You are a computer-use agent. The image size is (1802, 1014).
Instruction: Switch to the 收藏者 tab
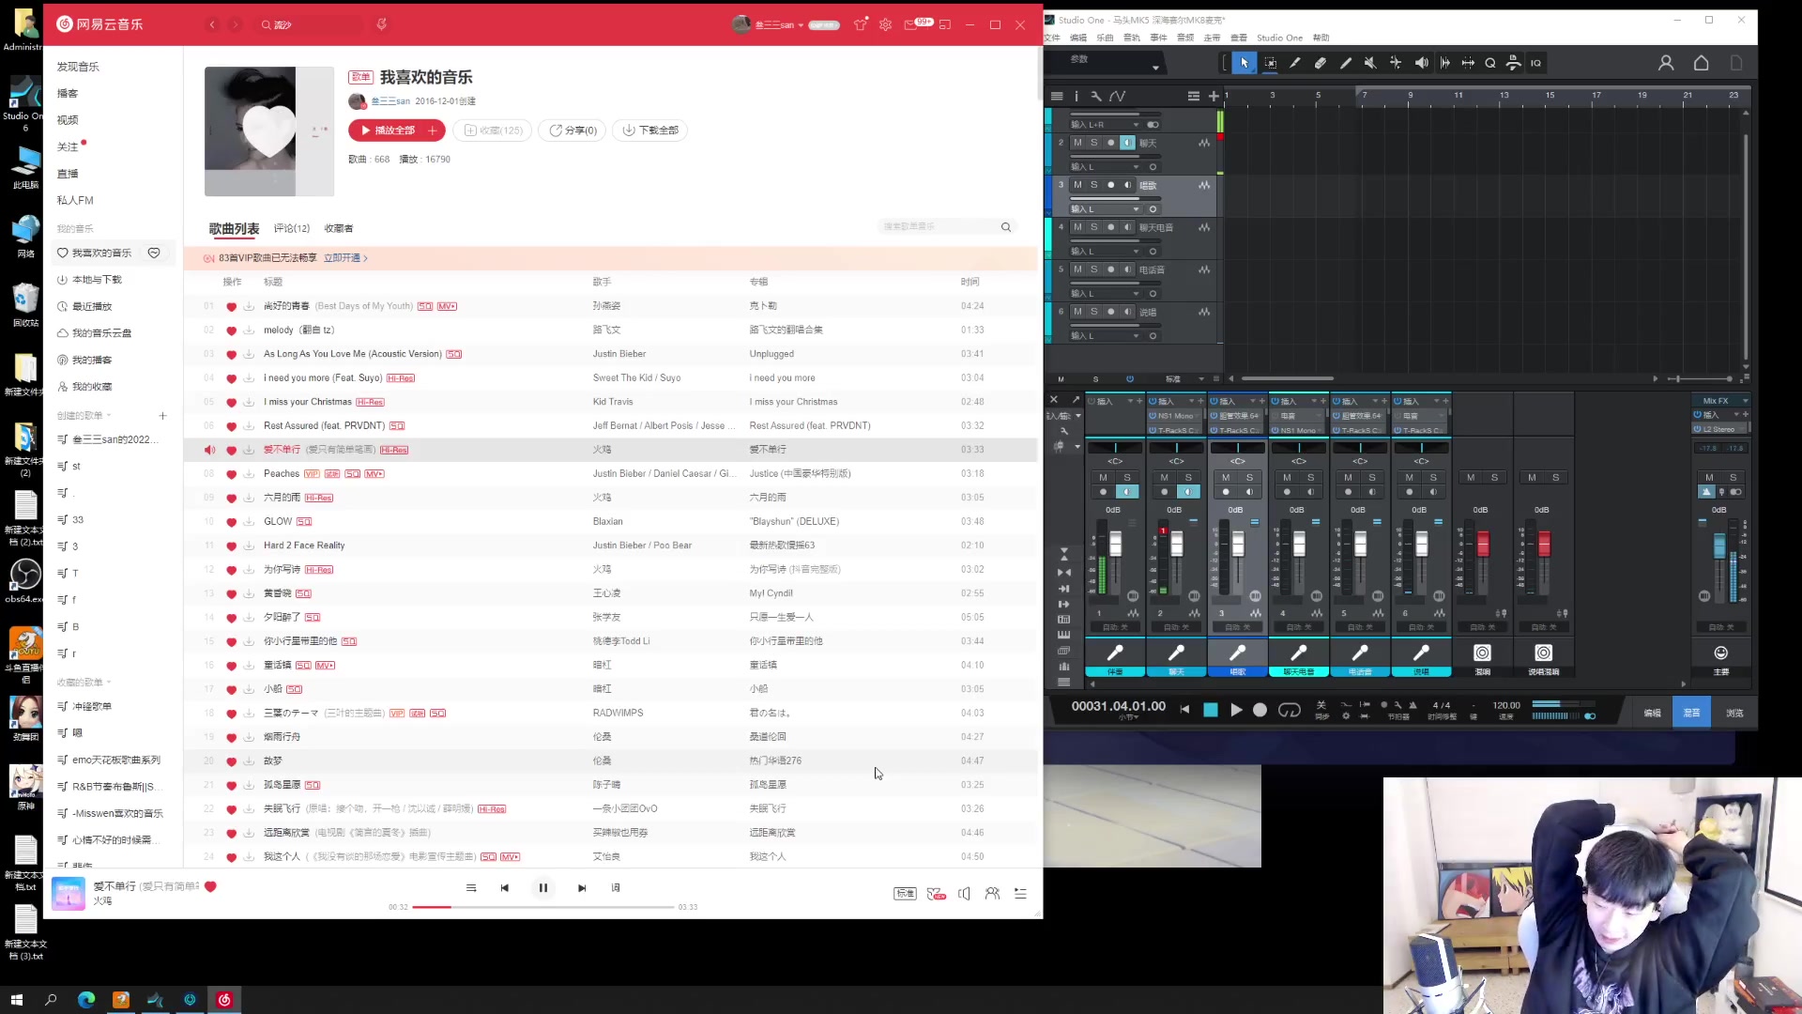tap(339, 228)
